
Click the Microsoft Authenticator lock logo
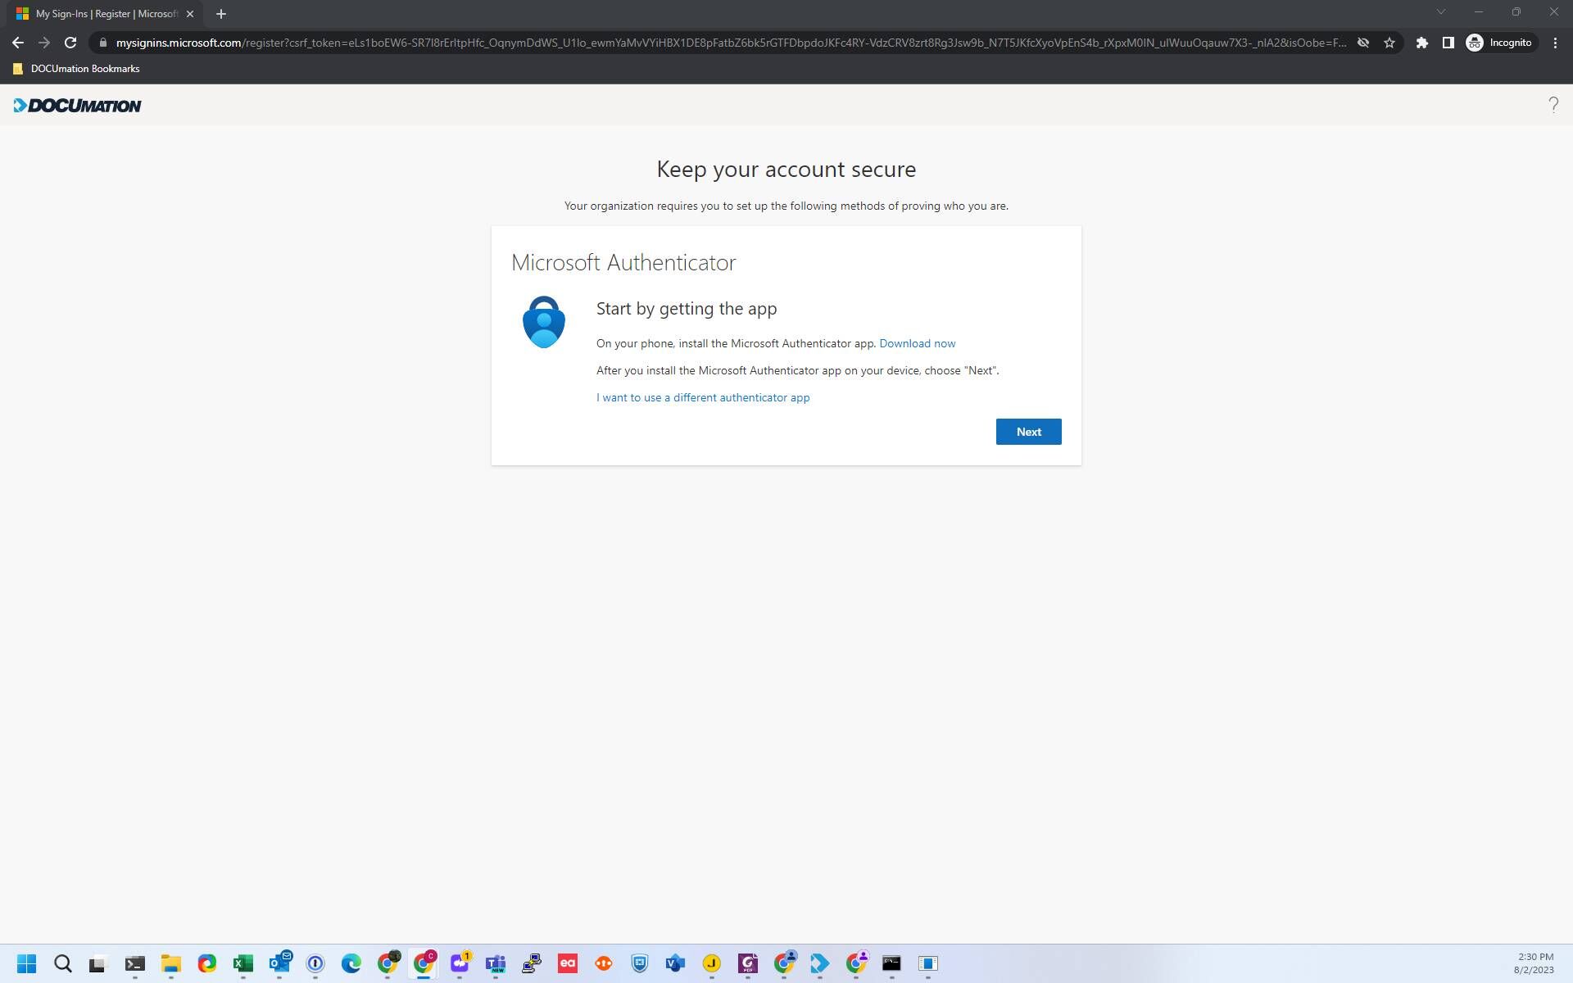pos(543,321)
